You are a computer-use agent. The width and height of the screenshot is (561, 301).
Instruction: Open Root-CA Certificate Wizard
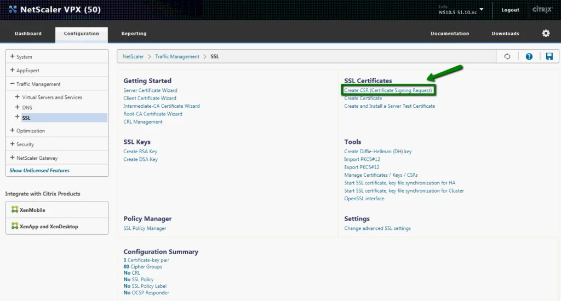153,114
